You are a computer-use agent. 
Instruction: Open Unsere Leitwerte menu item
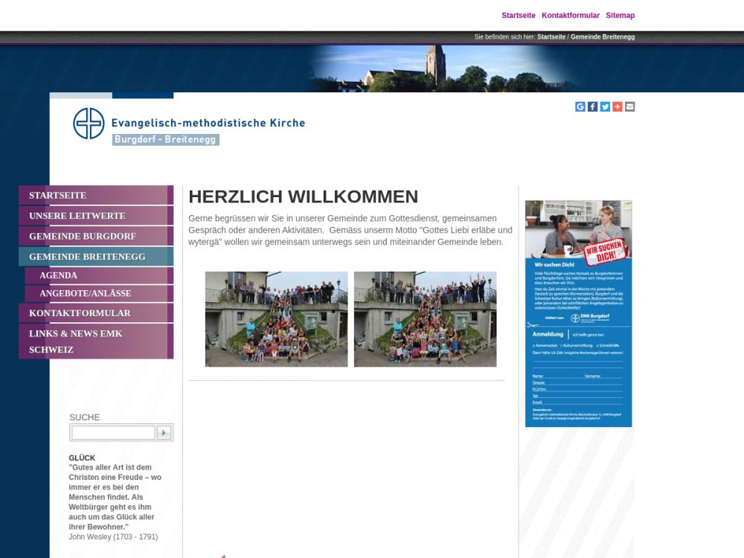coord(77,216)
